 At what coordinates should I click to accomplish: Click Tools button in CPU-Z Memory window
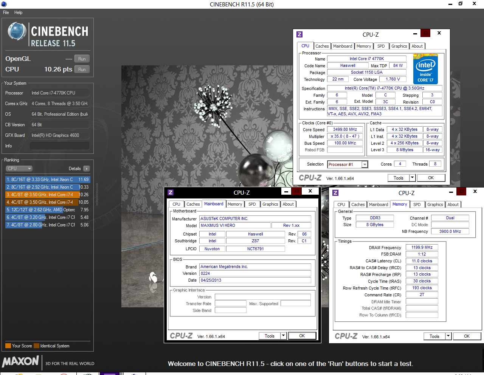(434, 336)
